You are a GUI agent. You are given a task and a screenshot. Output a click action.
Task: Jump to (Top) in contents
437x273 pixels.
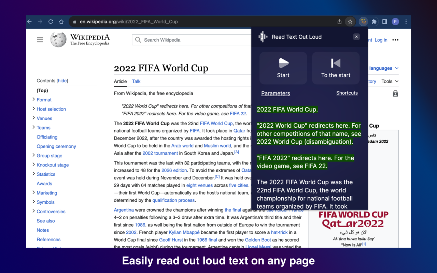point(42,90)
